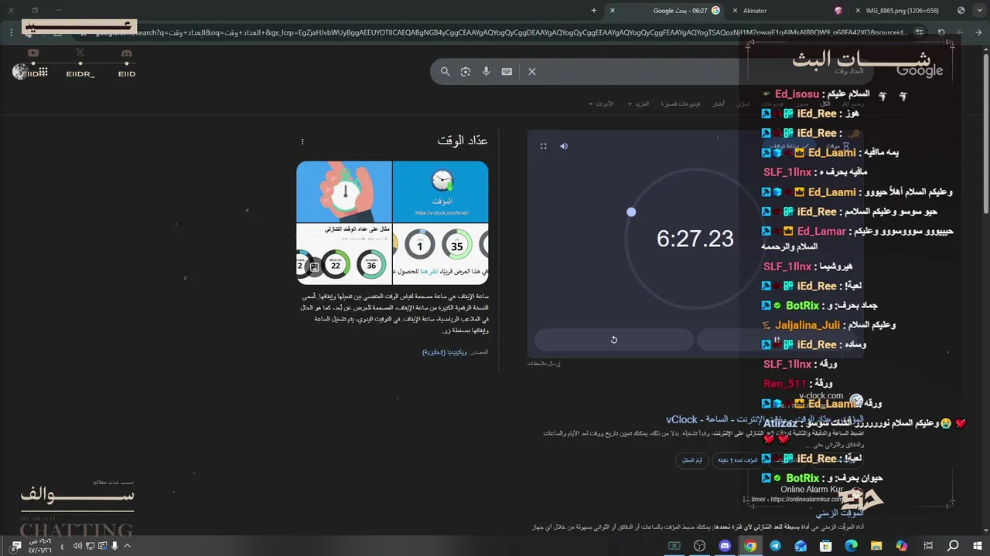Image resolution: width=990 pixels, height=556 pixels.
Task: Open the X social icon in overlay
Action: [x=80, y=53]
